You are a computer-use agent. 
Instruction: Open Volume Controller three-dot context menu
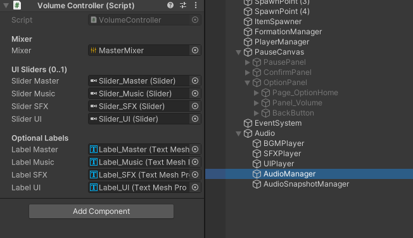[x=196, y=5]
